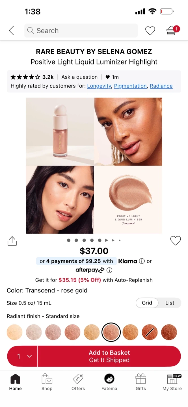Go back using the left arrow icon
The width and height of the screenshot is (188, 407).
click(11, 31)
